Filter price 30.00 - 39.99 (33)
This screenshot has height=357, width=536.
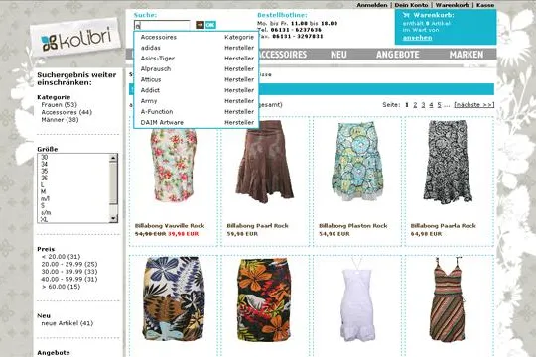pos(69,272)
